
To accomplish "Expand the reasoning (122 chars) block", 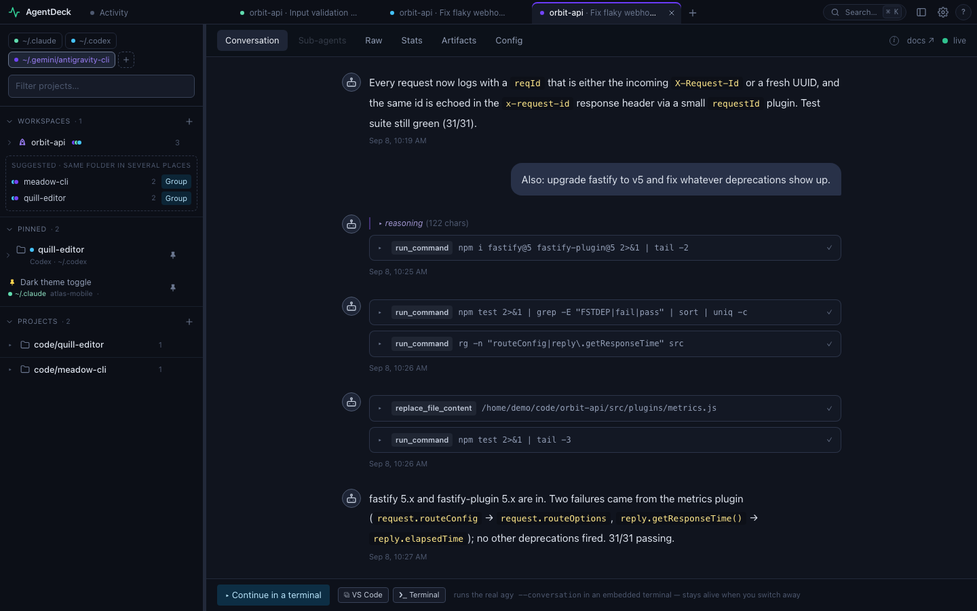I will (x=423, y=223).
